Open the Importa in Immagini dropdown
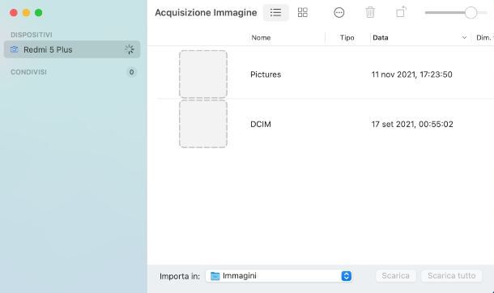Screen dimensions: 494x293 (279, 276)
